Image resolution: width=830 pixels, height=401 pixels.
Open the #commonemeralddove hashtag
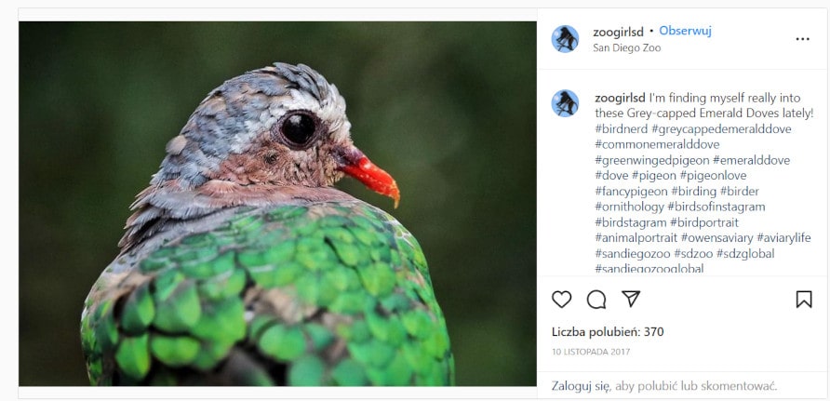click(x=657, y=144)
